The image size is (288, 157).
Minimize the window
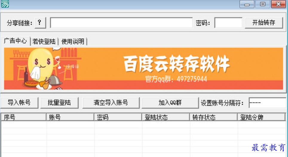tap(247, 4)
